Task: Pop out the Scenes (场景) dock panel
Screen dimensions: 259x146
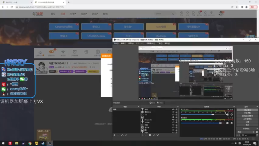Action: coord(139,107)
